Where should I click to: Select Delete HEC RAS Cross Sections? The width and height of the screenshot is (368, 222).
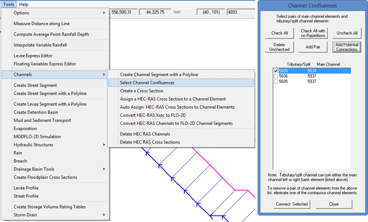coord(150,142)
